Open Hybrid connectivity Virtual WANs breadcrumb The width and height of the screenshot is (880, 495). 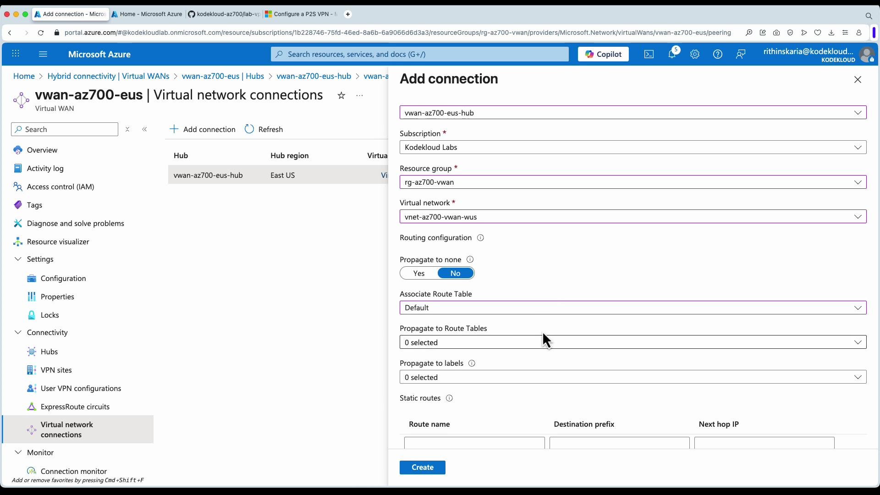click(108, 76)
